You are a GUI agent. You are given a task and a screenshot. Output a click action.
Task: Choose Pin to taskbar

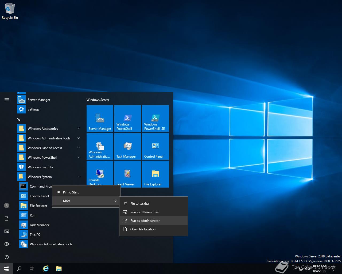point(154,203)
